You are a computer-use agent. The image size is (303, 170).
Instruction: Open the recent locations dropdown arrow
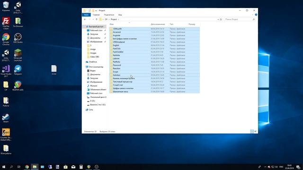coord(93,19)
